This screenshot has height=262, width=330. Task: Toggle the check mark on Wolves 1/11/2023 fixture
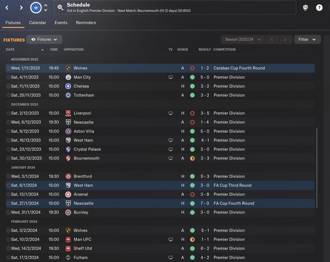click(9, 68)
